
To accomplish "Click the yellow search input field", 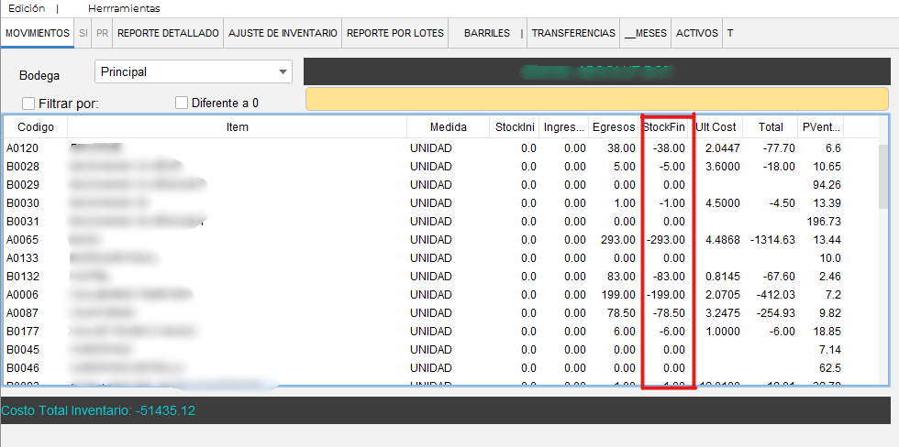I will coord(596,100).
